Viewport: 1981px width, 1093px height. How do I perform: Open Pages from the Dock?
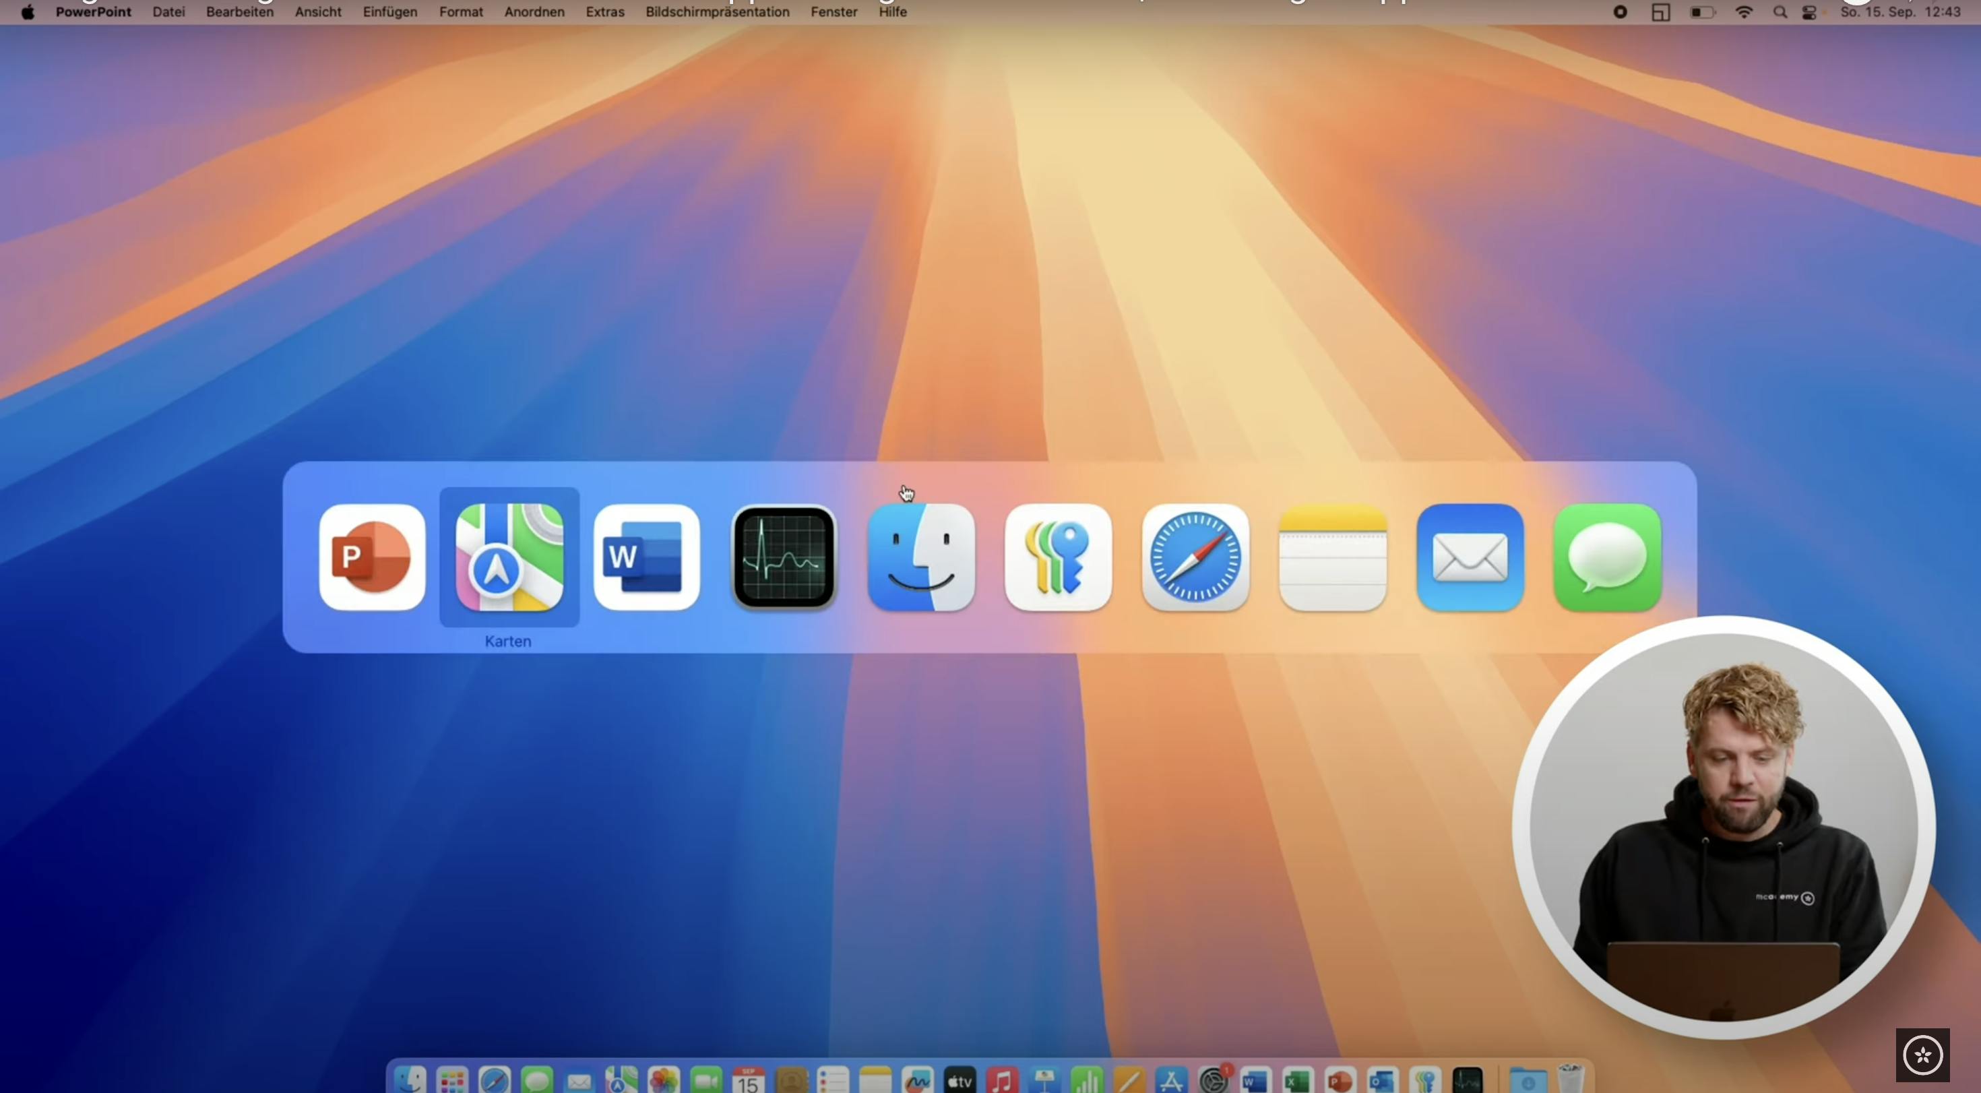pos(1129,1079)
